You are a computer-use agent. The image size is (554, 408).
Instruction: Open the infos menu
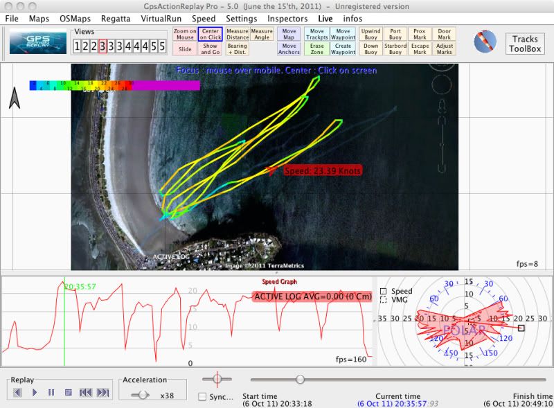coord(352,19)
